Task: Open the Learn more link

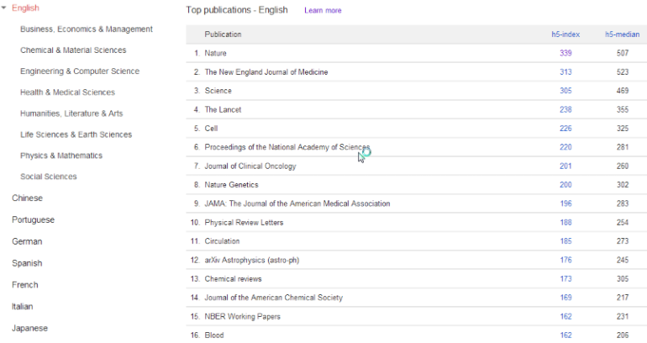Action: [323, 11]
